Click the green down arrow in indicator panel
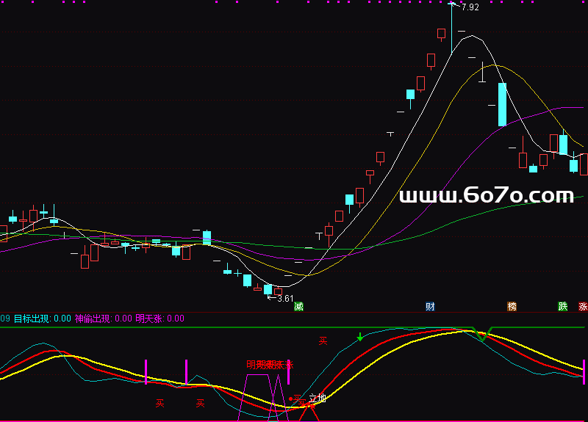 [x=360, y=337]
